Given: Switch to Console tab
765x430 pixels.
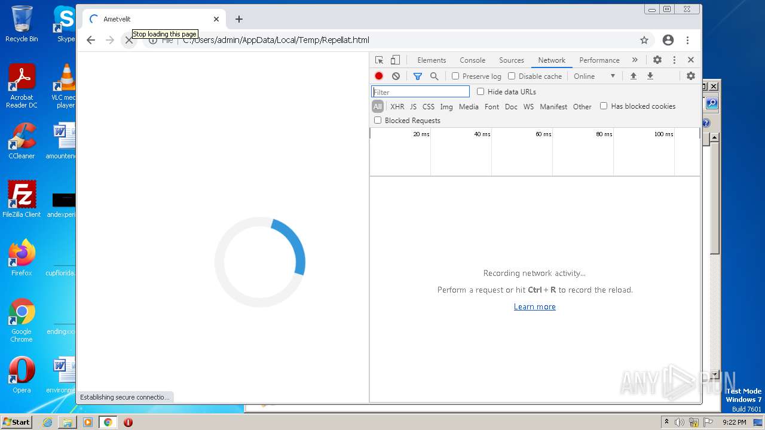Looking at the screenshot, I should click(x=472, y=60).
